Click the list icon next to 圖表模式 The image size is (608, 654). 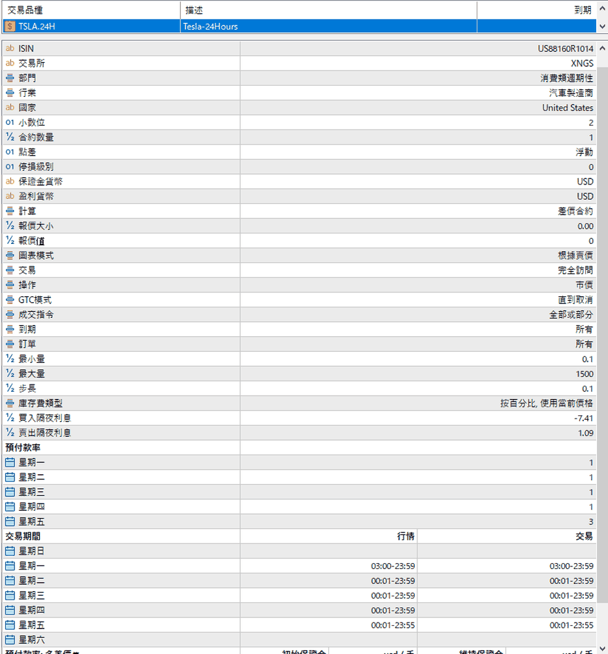point(10,255)
